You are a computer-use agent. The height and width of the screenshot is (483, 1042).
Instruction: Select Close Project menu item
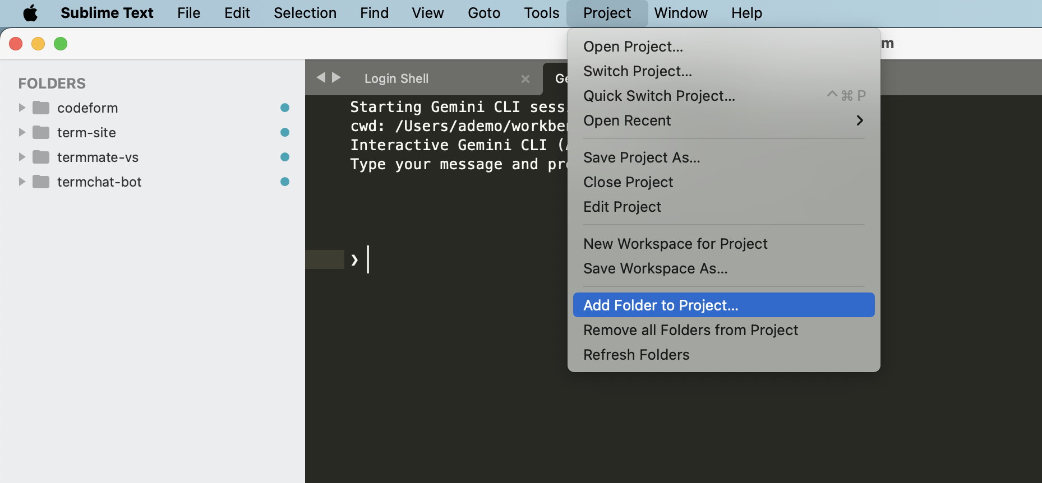point(723,182)
